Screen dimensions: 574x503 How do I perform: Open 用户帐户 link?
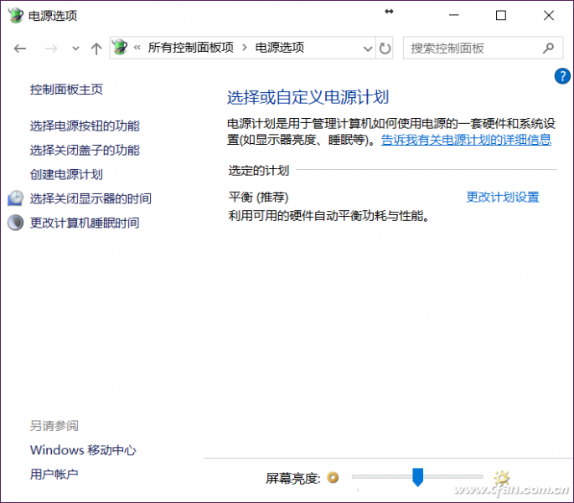(54, 474)
